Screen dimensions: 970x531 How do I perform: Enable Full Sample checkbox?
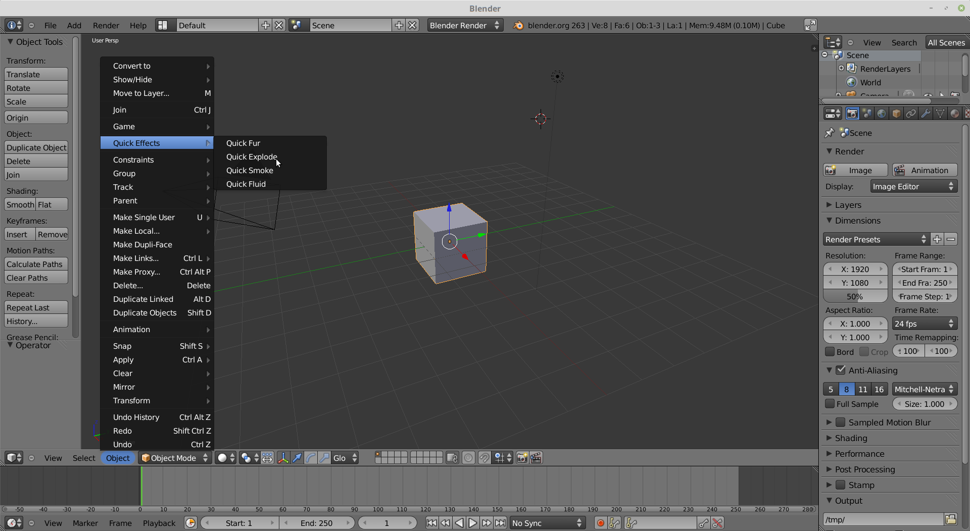(x=830, y=403)
